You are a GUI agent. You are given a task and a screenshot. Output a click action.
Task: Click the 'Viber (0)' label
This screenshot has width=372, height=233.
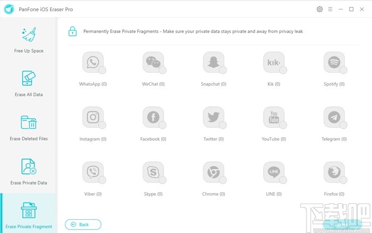click(93, 194)
